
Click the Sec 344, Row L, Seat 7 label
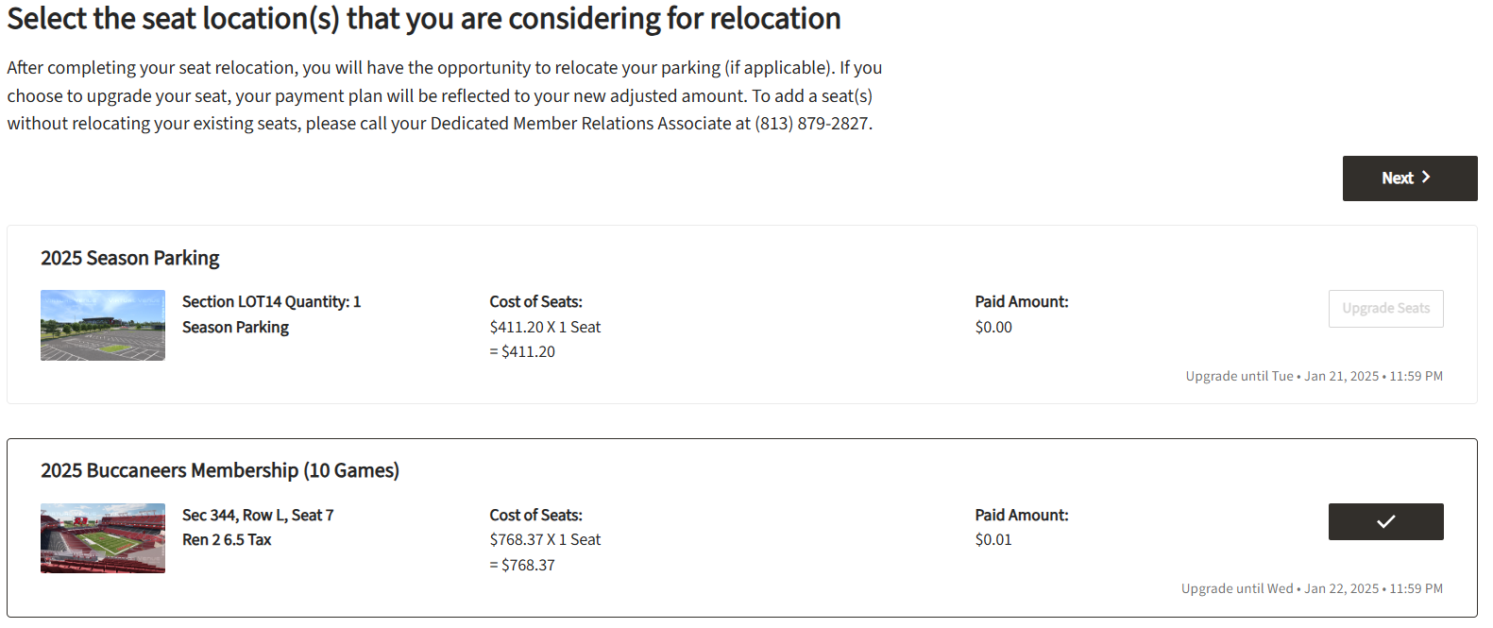[x=258, y=516]
